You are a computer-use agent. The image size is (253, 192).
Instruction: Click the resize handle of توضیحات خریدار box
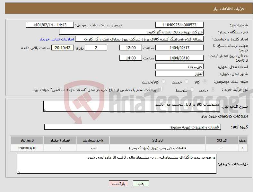click(19, 172)
